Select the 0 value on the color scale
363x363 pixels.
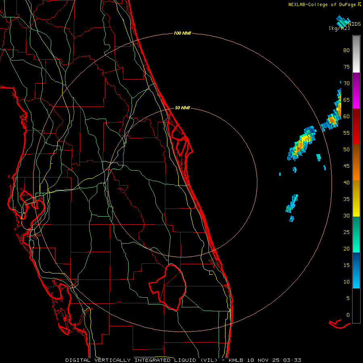[x=348, y=315]
